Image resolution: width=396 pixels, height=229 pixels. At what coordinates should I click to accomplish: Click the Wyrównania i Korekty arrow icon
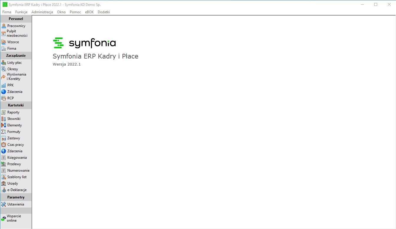(x=4, y=77)
